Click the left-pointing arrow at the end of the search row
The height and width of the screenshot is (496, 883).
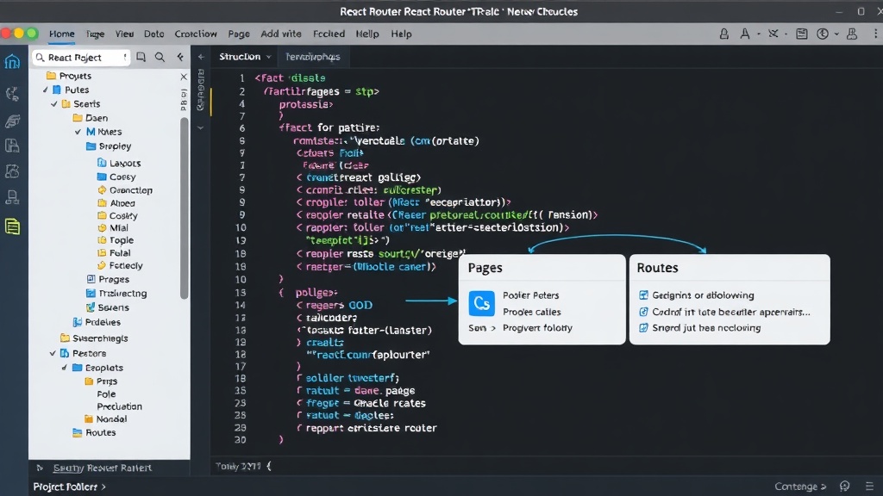pos(180,57)
